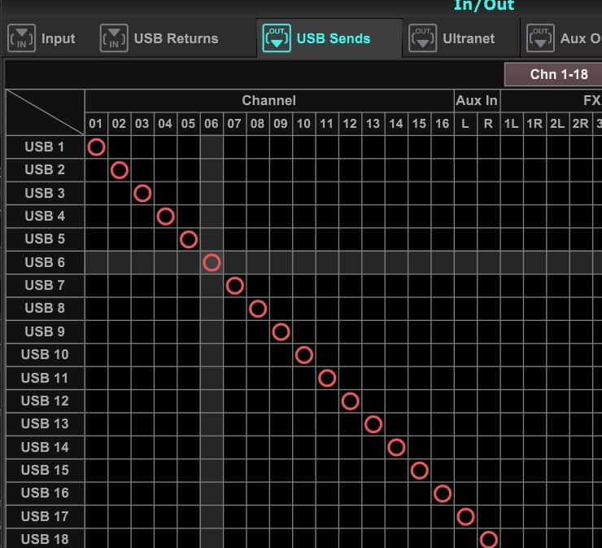Toggle USB 6 routing at channel 06
Viewport: 602px width, 548px height.
pos(212,262)
